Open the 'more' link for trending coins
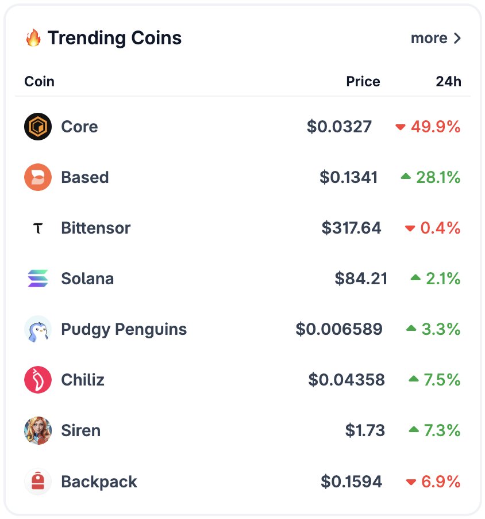 [429, 39]
